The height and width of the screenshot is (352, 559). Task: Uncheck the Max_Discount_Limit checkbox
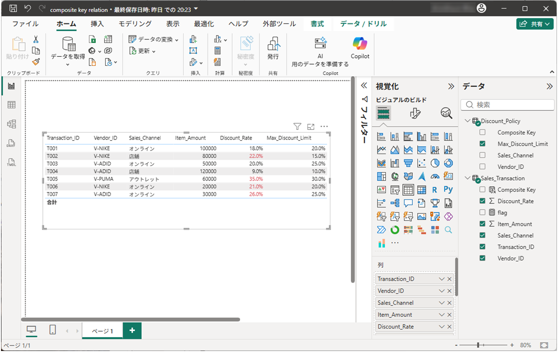click(483, 144)
